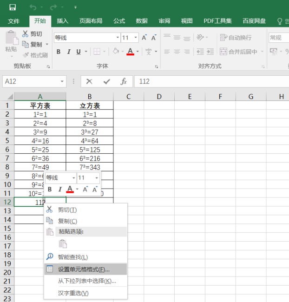Open the ribbon font size dropdown
The height and width of the screenshot is (302, 289).
point(136,37)
